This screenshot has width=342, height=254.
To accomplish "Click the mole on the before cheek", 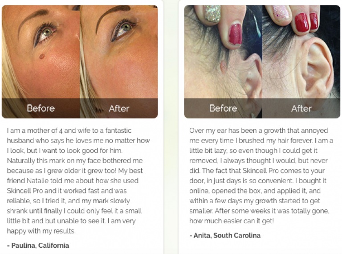I will (x=42, y=57).
